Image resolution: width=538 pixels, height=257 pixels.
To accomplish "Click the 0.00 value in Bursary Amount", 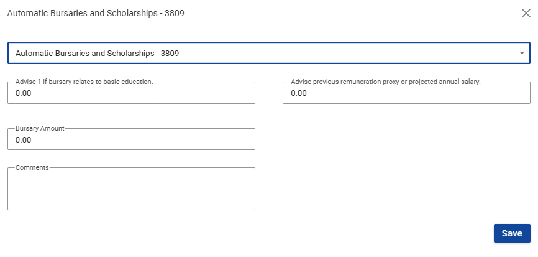I will point(23,140).
